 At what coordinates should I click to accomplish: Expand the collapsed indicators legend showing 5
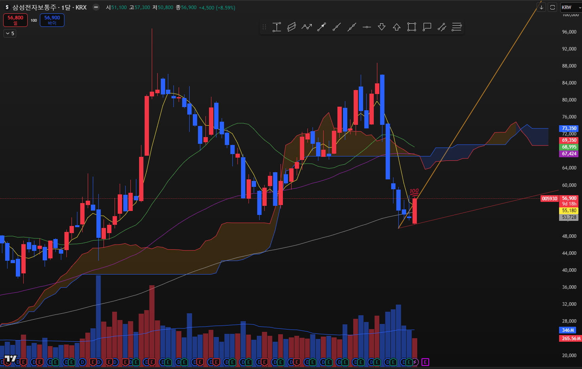pos(9,34)
